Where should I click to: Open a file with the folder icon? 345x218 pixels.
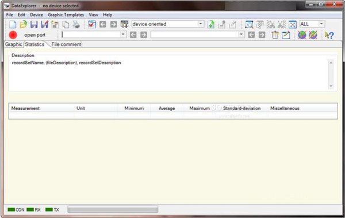click(x=23, y=24)
